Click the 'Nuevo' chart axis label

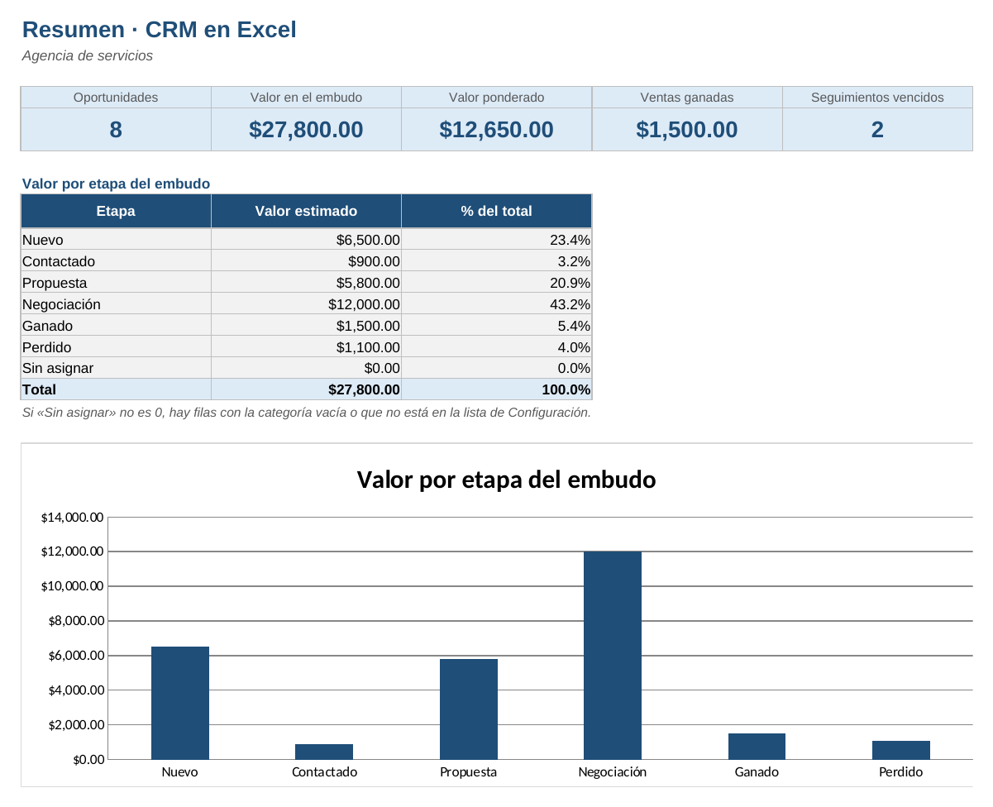tap(180, 772)
